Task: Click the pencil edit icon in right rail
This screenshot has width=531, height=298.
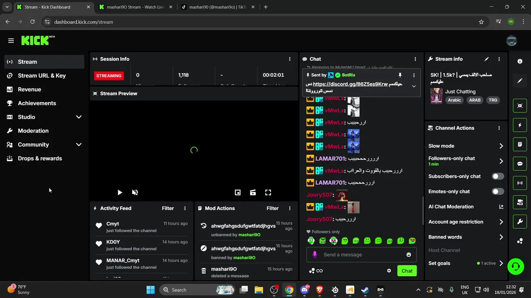Action: [x=520, y=81]
